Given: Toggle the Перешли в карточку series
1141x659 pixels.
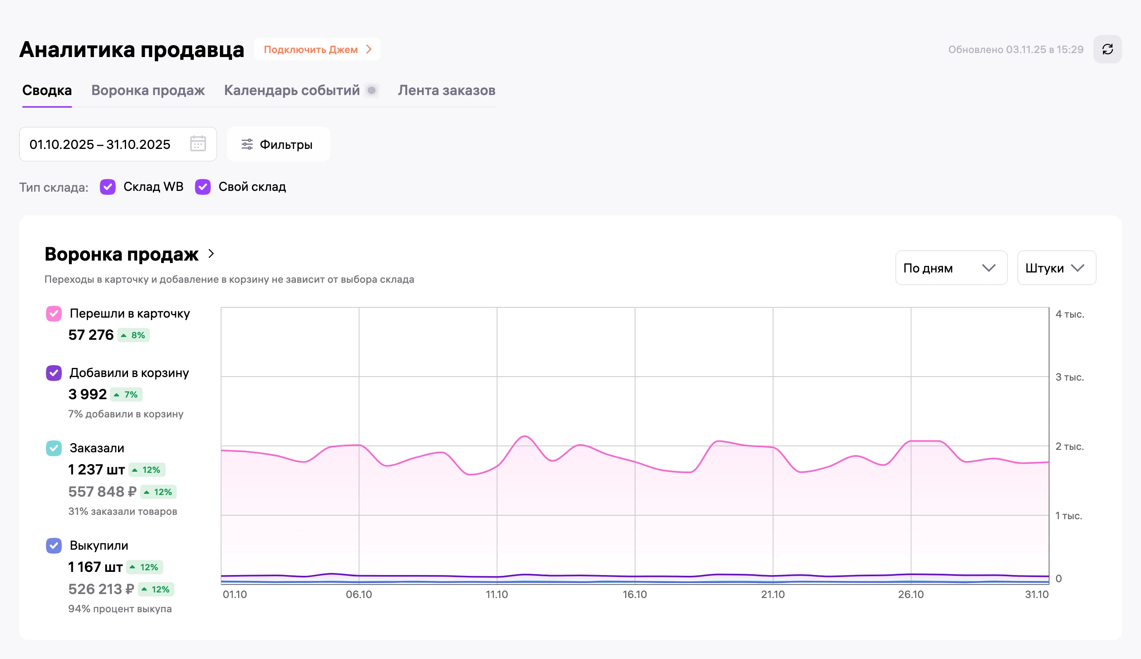Looking at the screenshot, I should pos(54,314).
